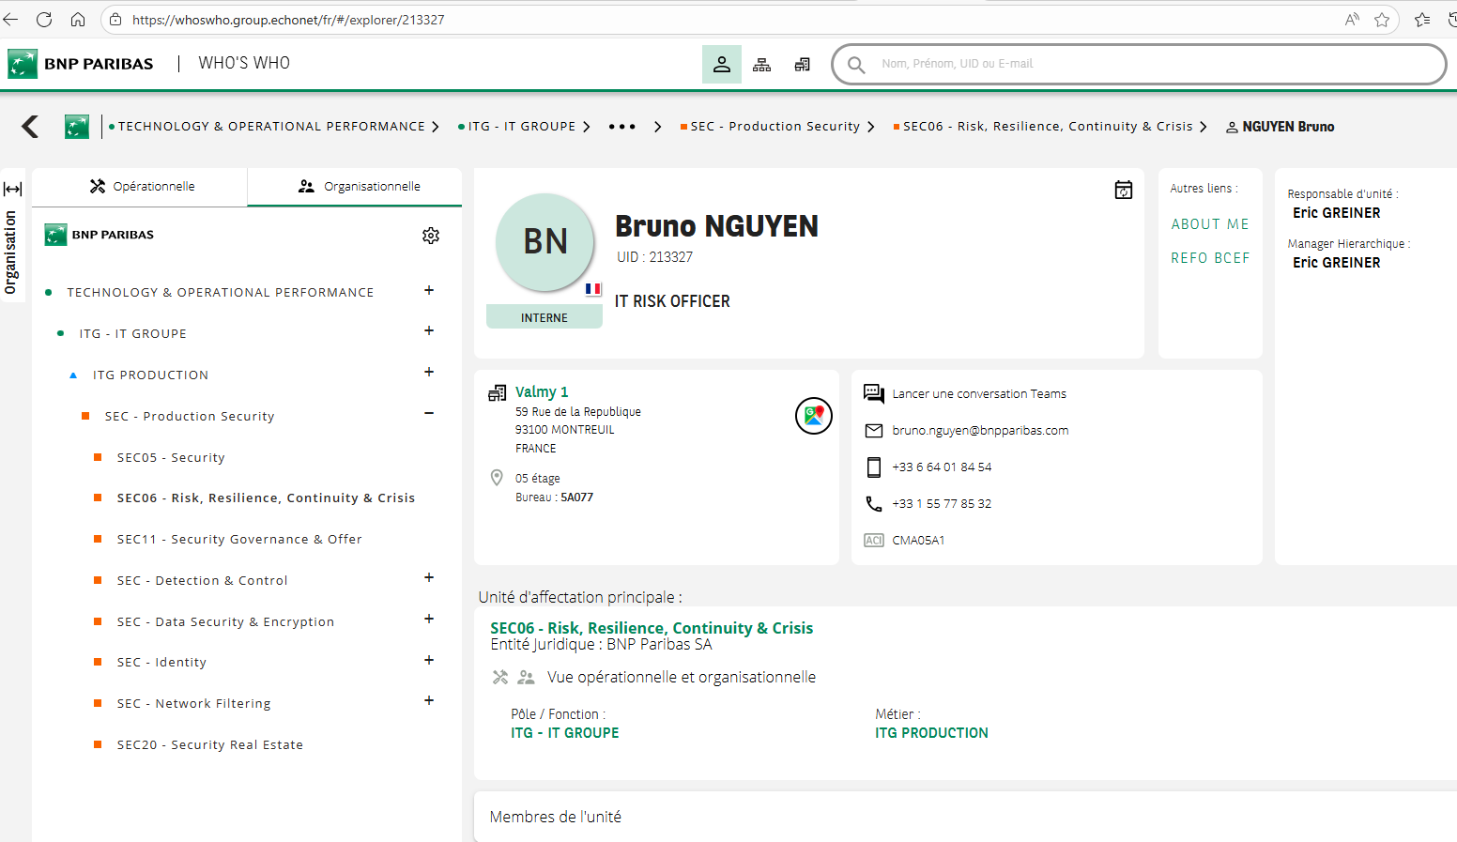Expand SEC - Detection & Control node
This screenshot has width=1457, height=842.
click(429, 578)
